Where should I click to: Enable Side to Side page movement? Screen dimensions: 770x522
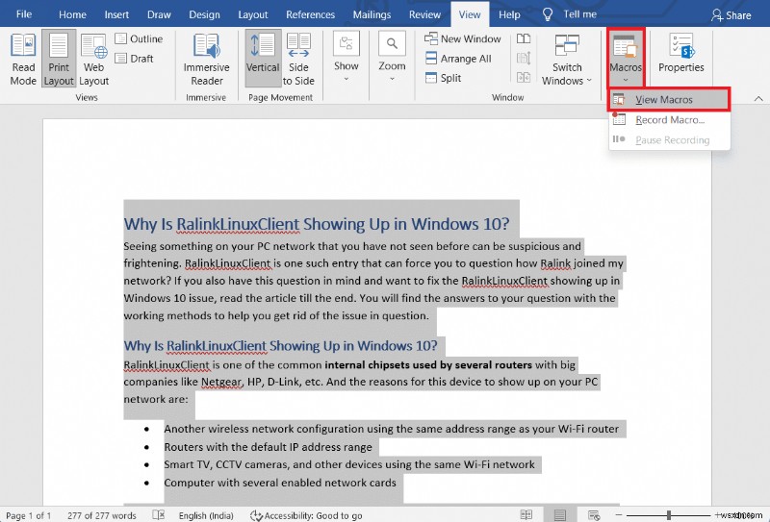coord(298,58)
